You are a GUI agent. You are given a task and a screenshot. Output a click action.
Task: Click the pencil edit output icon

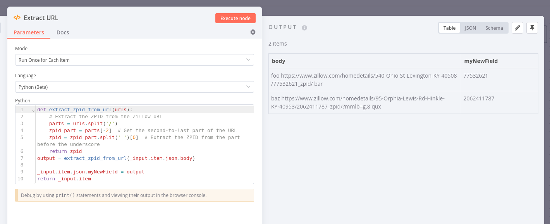click(x=517, y=28)
